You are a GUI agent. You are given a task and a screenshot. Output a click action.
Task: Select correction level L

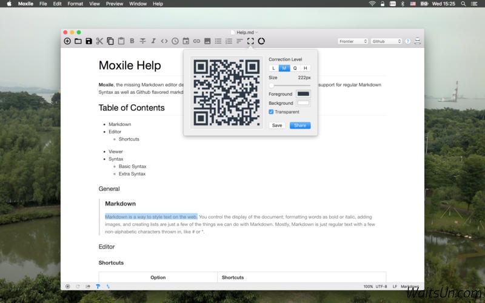(x=273, y=68)
